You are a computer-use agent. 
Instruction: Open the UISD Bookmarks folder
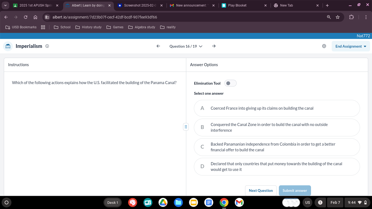pos(21,27)
